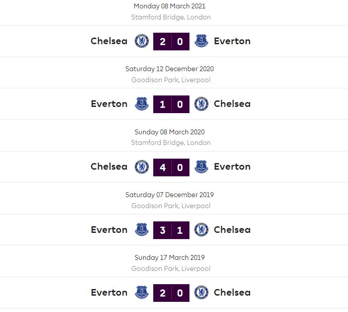Click Everton crest in 17 March 2019 match

tap(142, 293)
